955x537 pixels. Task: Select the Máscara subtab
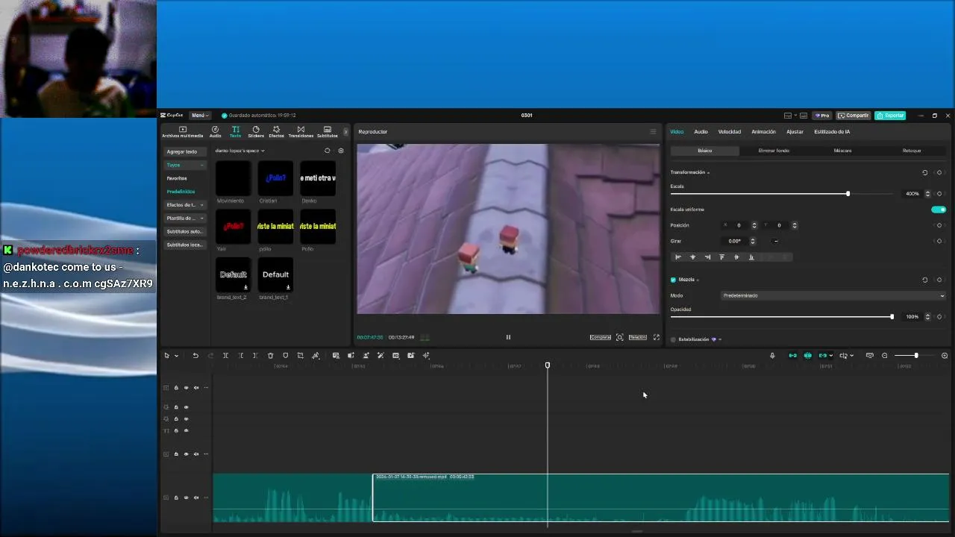(x=842, y=151)
